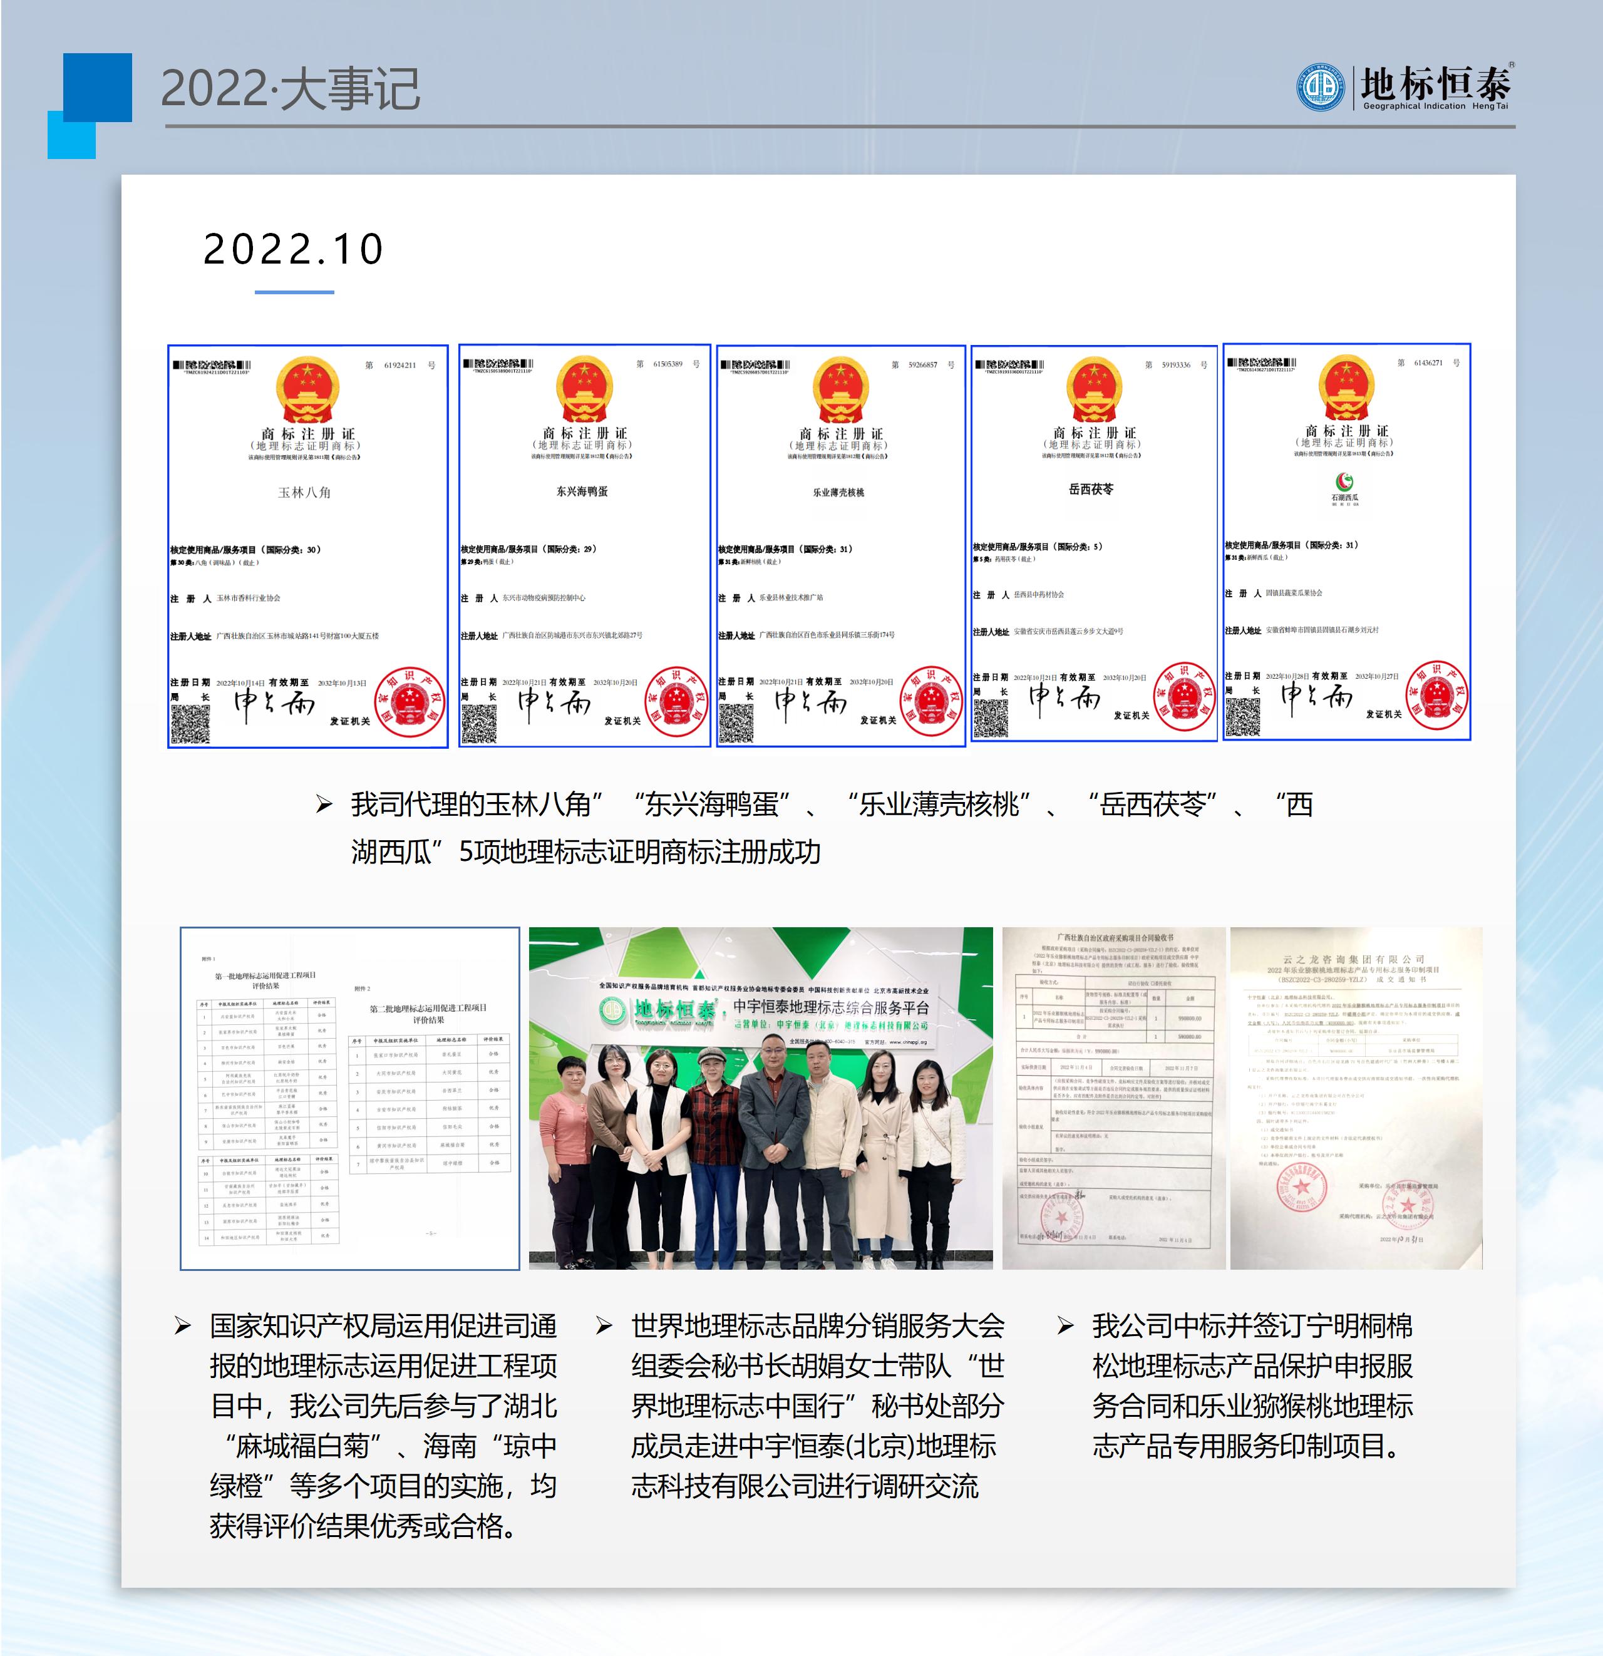Click red seal on 东兴海鸭蛋 certificate
The width and height of the screenshot is (1603, 1656).
[x=676, y=701]
